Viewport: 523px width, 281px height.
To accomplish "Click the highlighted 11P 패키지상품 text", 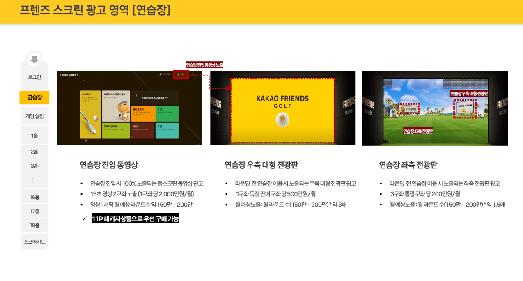I will [x=135, y=219].
